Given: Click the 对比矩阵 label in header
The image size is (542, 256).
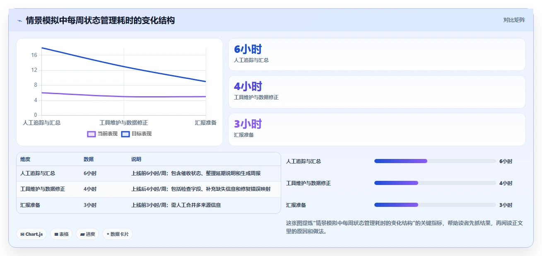Looking at the screenshot, I should click(514, 20).
